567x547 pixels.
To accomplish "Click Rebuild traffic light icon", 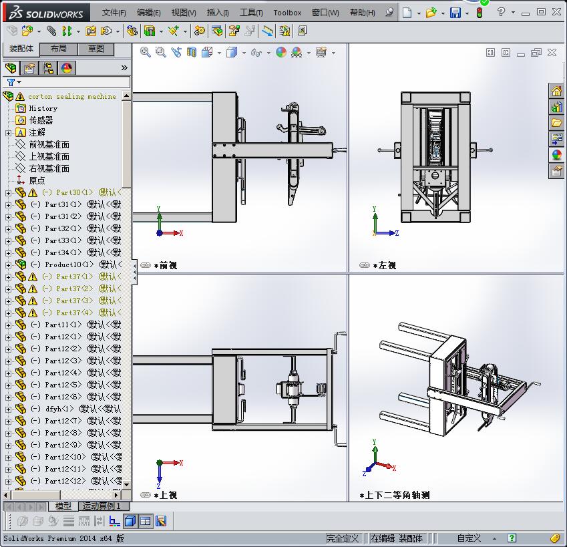I will click(480, 13).
